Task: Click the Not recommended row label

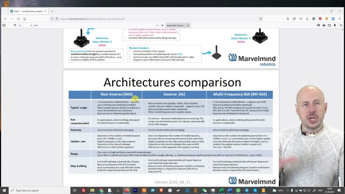Action: [80, 121]
